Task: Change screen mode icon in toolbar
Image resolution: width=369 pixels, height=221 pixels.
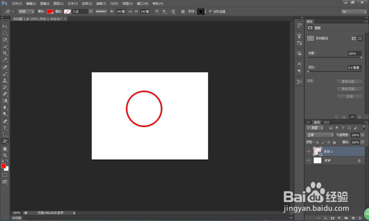Action: [5, 182]
